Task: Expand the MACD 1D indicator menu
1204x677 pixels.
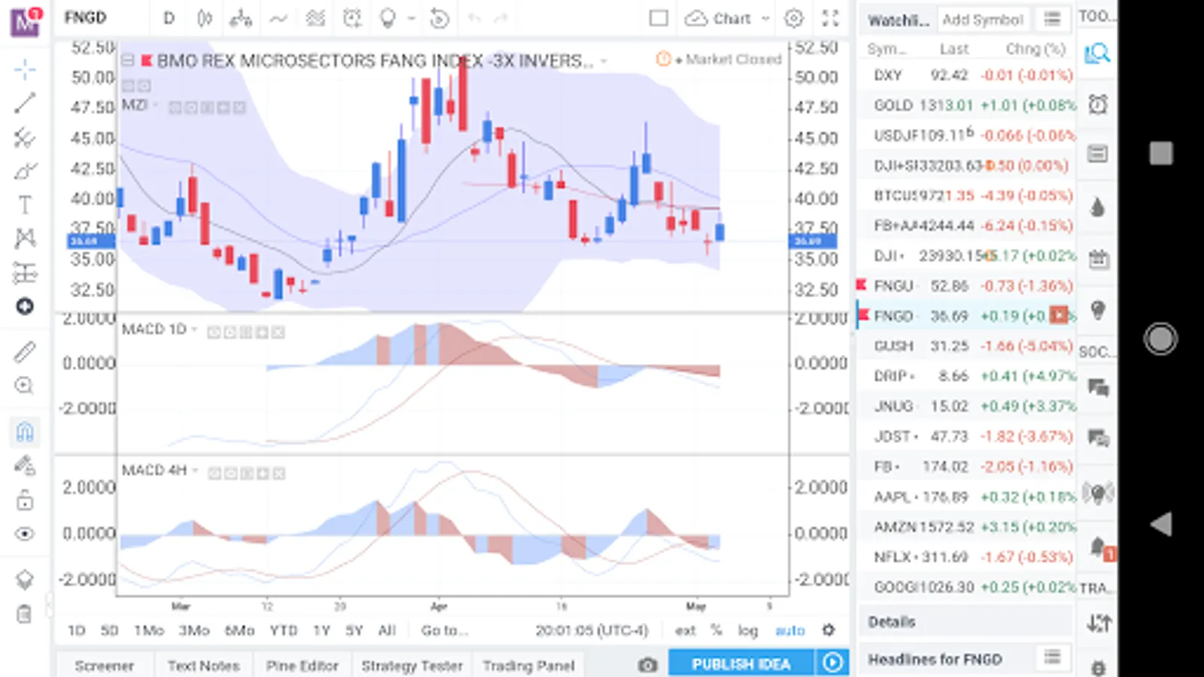Action: [195, 329]
